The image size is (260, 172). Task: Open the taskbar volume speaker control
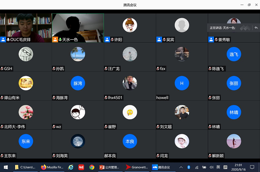click(x=212, y=167)
